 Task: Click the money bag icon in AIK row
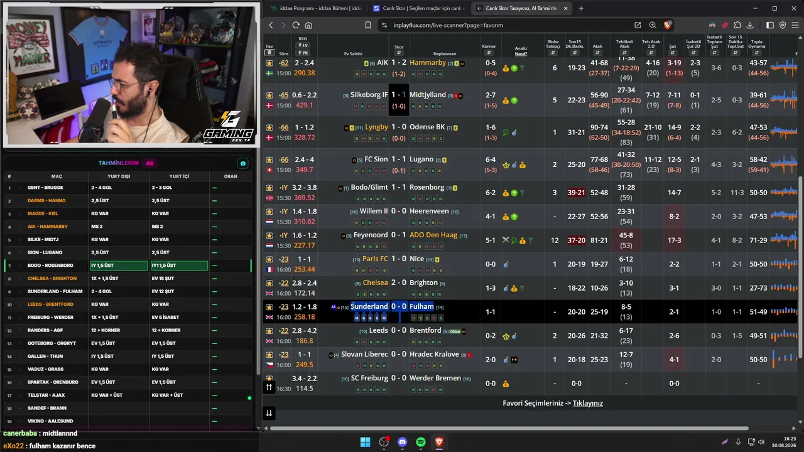point(506,68)
